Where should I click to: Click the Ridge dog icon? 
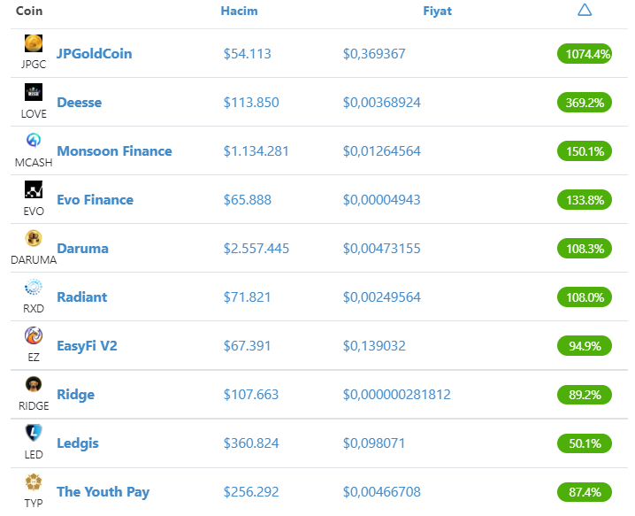click(34, 384)
